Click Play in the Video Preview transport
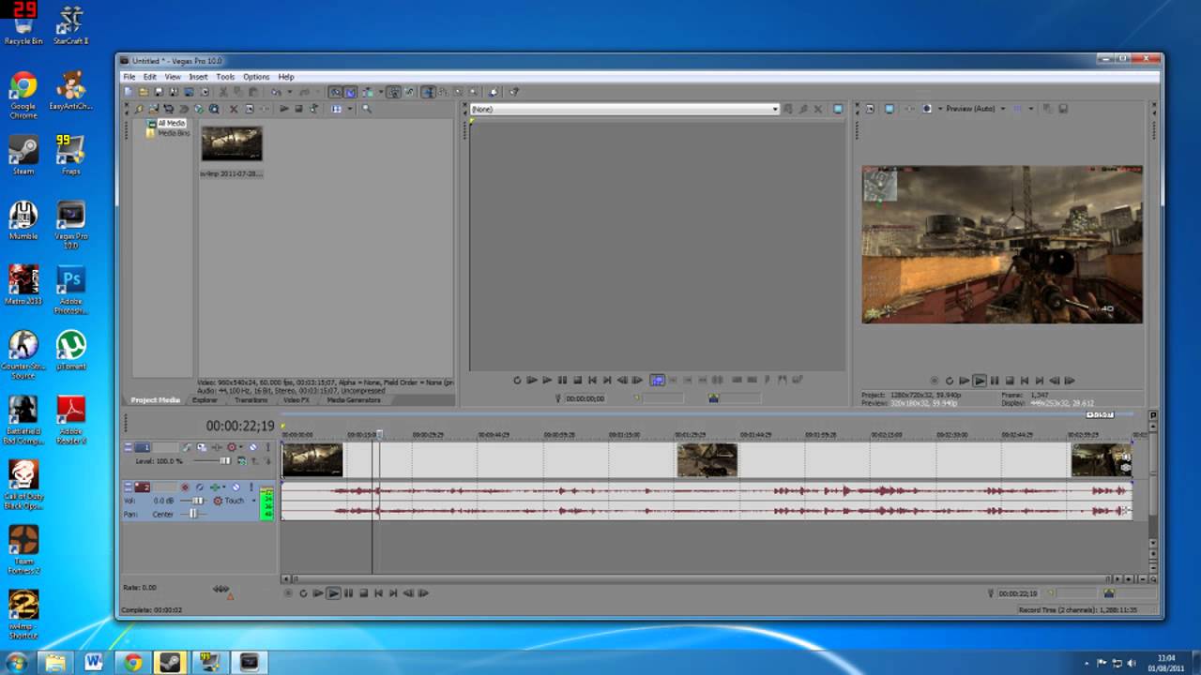 click(980, 381)
